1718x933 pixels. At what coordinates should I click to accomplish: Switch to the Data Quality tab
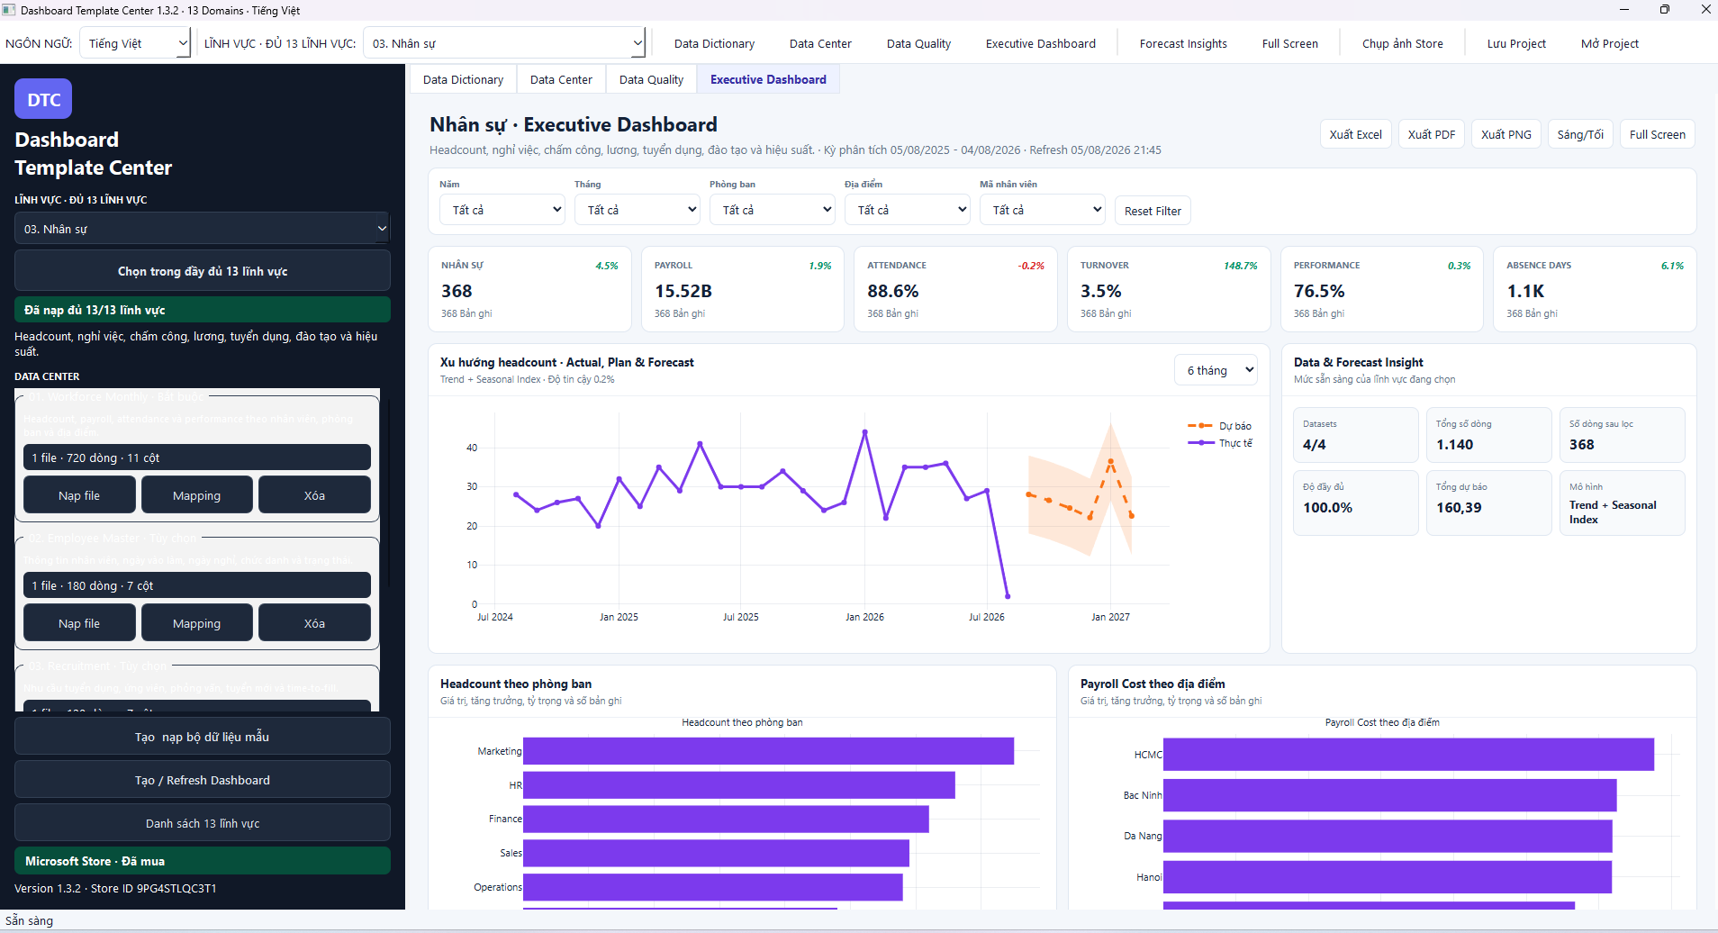[x=651, y=79]
